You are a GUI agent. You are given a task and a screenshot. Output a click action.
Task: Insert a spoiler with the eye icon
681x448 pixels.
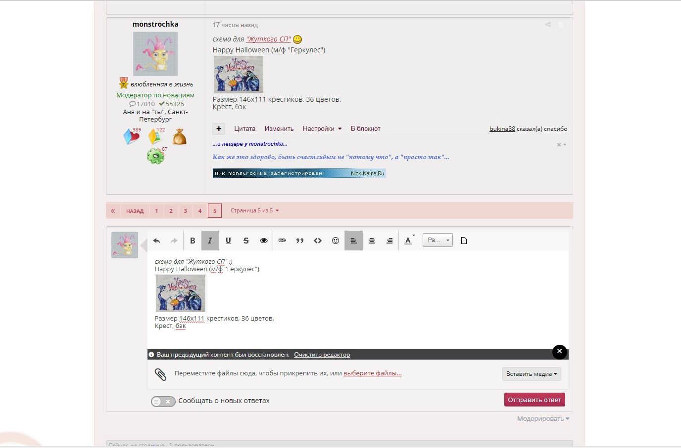click(x=264, y=241)
